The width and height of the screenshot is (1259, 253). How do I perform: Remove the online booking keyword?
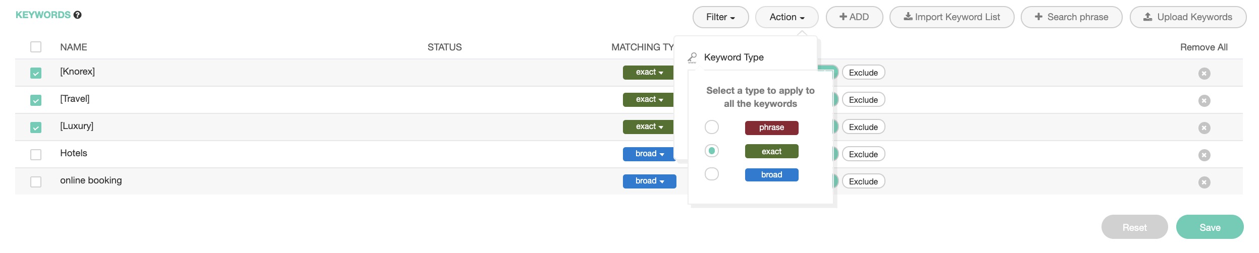tap(1204, 182)
